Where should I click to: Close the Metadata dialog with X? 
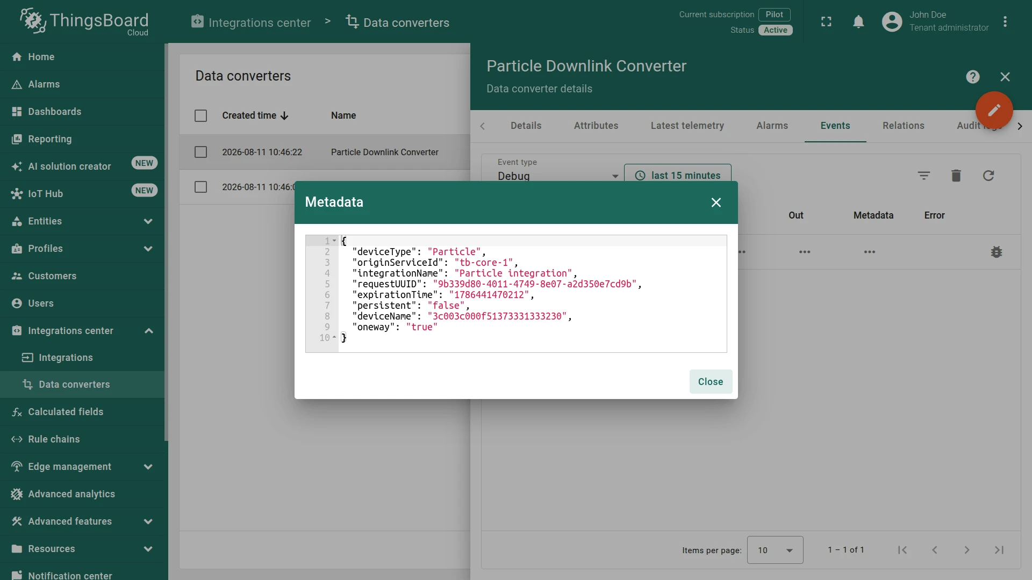click(716, 202)
